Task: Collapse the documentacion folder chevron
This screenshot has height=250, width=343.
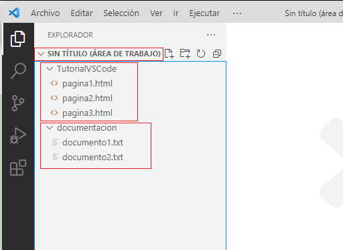Action: pos(50,128)
